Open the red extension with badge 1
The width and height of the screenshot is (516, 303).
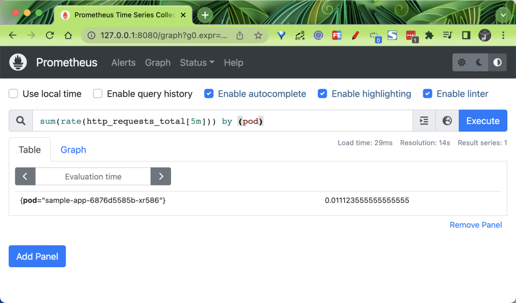tap(411, 36)
